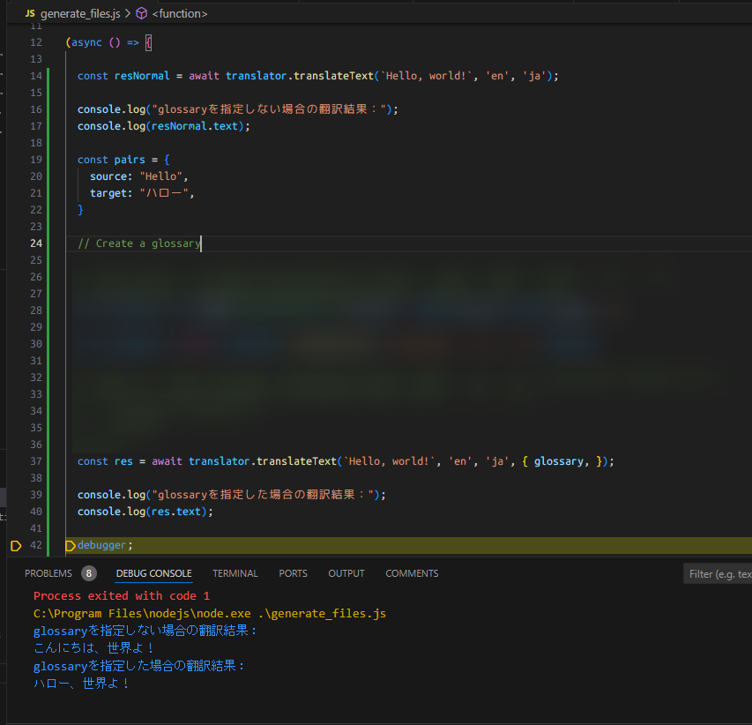The height and width of the screenshot is (725, 752).
Task: Expand the <function> breadcrumb symbol list
Action: point(180,14)
